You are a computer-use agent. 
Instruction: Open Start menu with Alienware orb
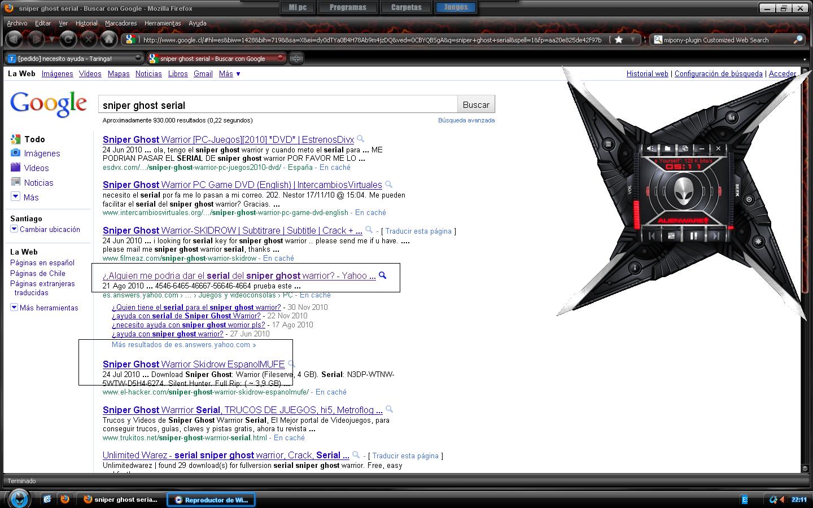(20, 499)
